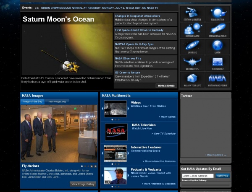The image size is (252, 192).
Task: Open View TV Schedule link
Action: coord(163,134)
